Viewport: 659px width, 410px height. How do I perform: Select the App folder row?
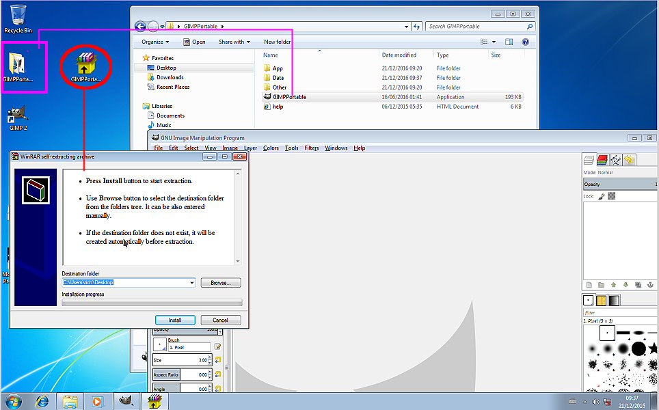coord(393,68)
